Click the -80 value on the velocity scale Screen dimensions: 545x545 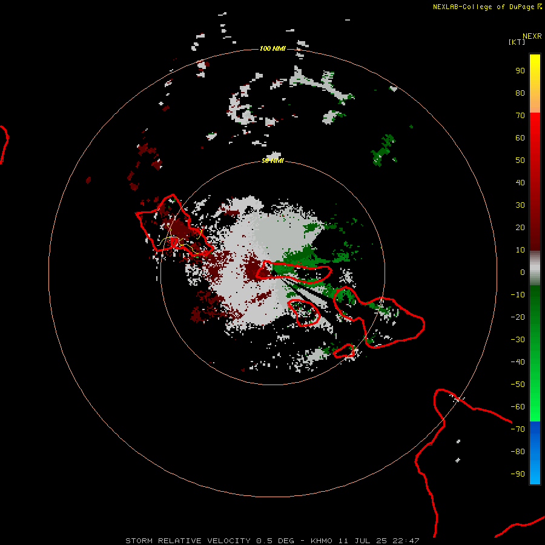518,452
